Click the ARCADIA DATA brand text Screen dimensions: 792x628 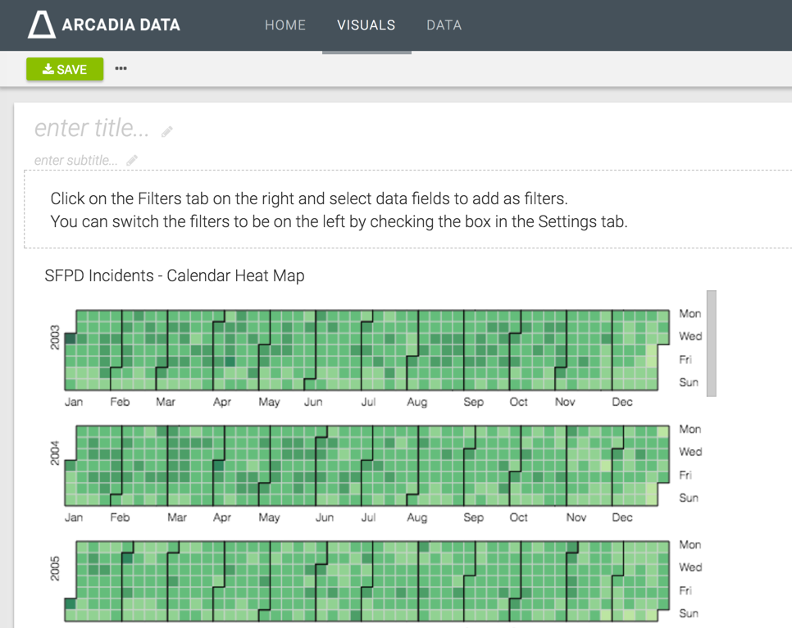121,25
